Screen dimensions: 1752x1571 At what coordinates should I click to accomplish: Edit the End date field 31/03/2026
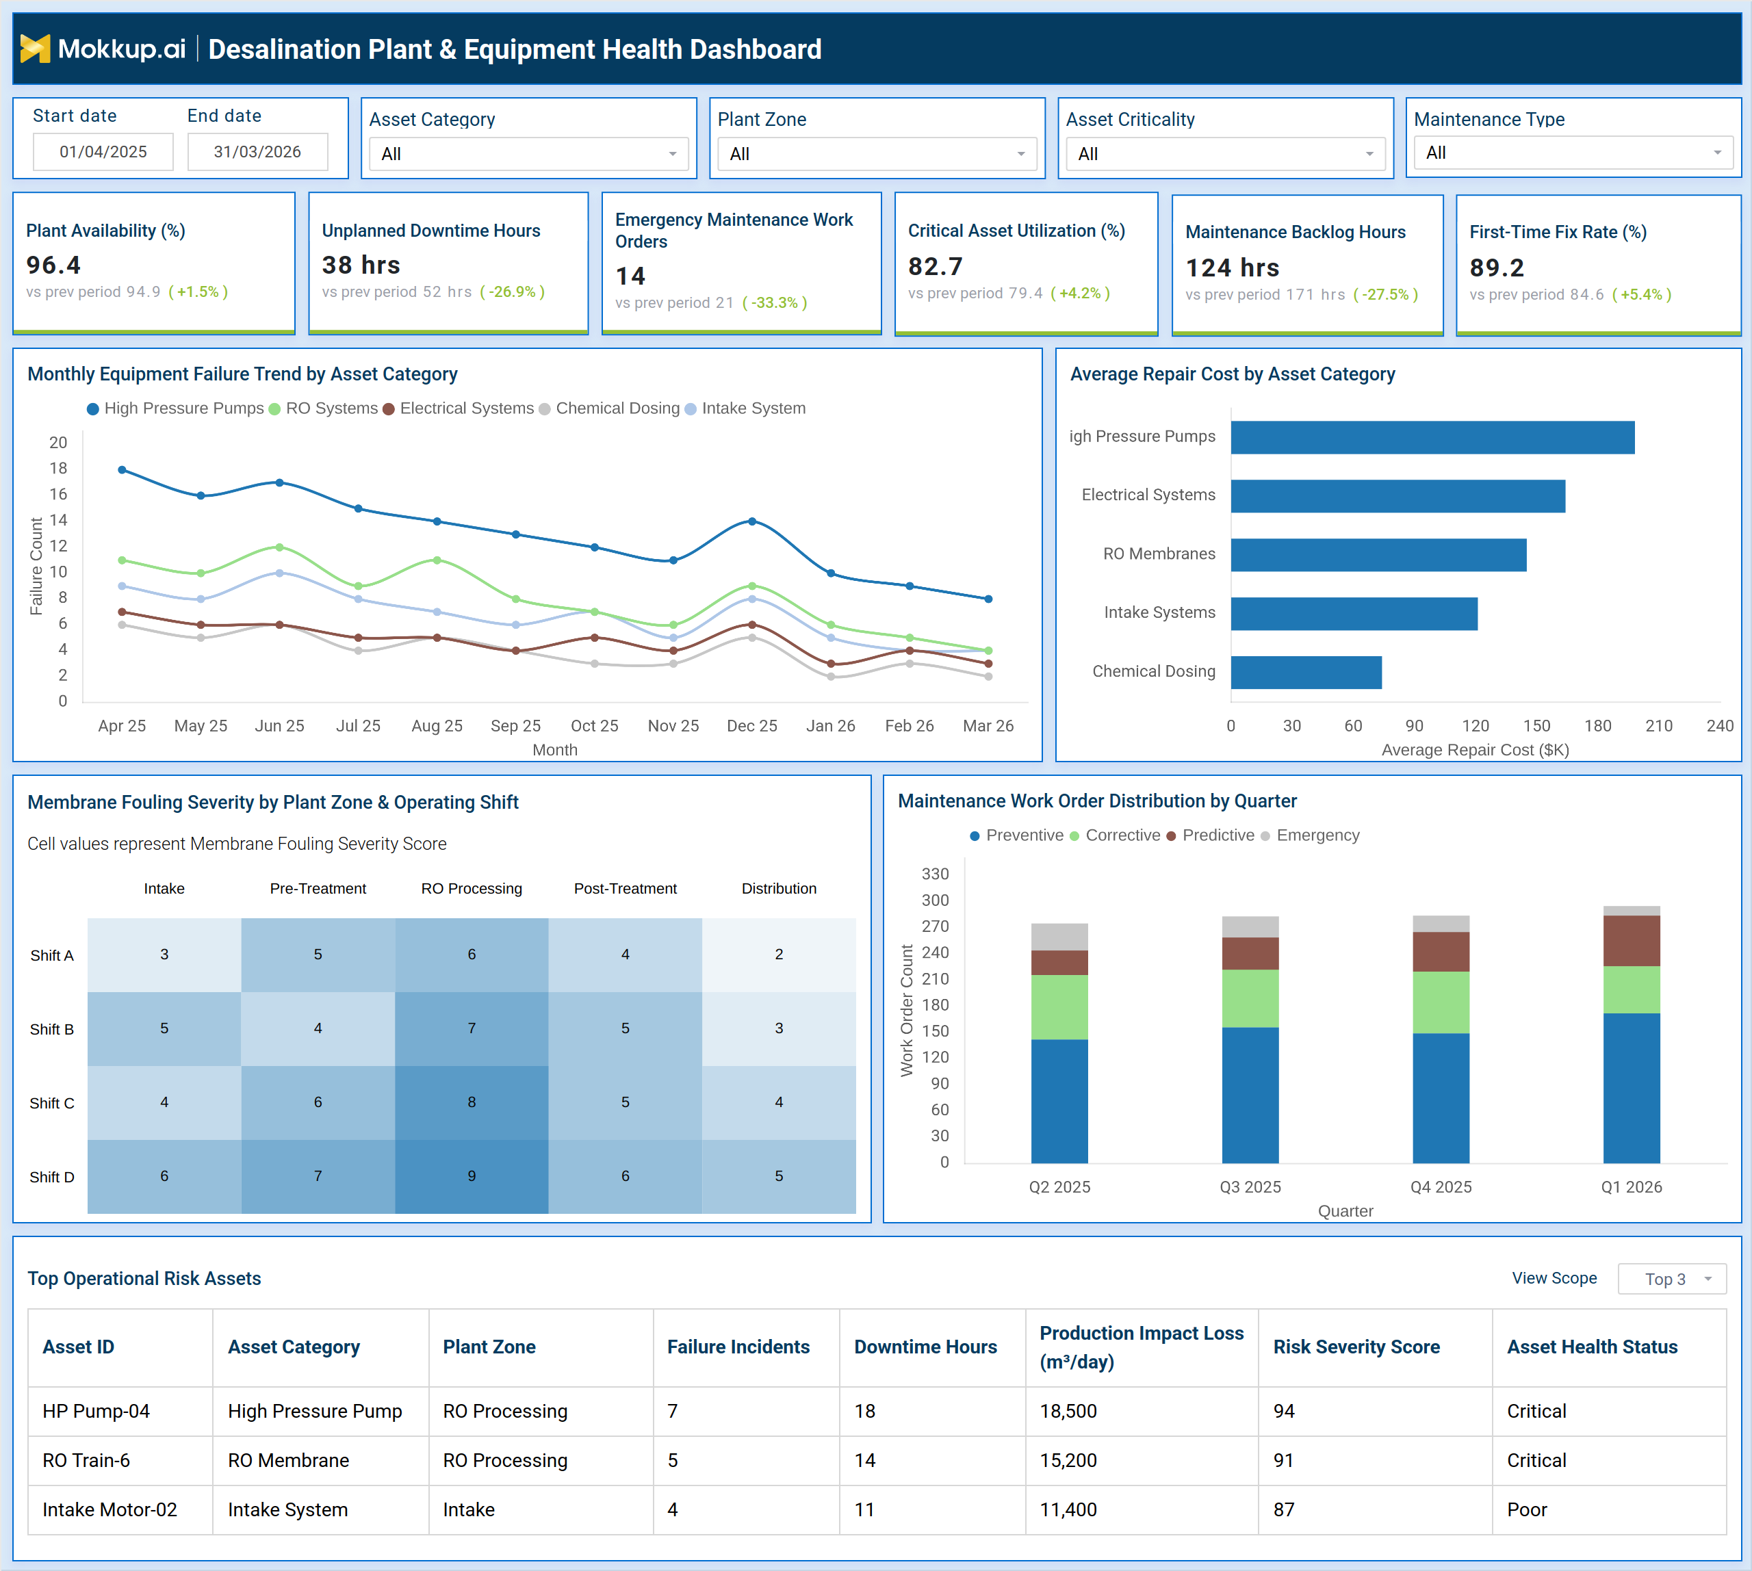tap(257, 152)
